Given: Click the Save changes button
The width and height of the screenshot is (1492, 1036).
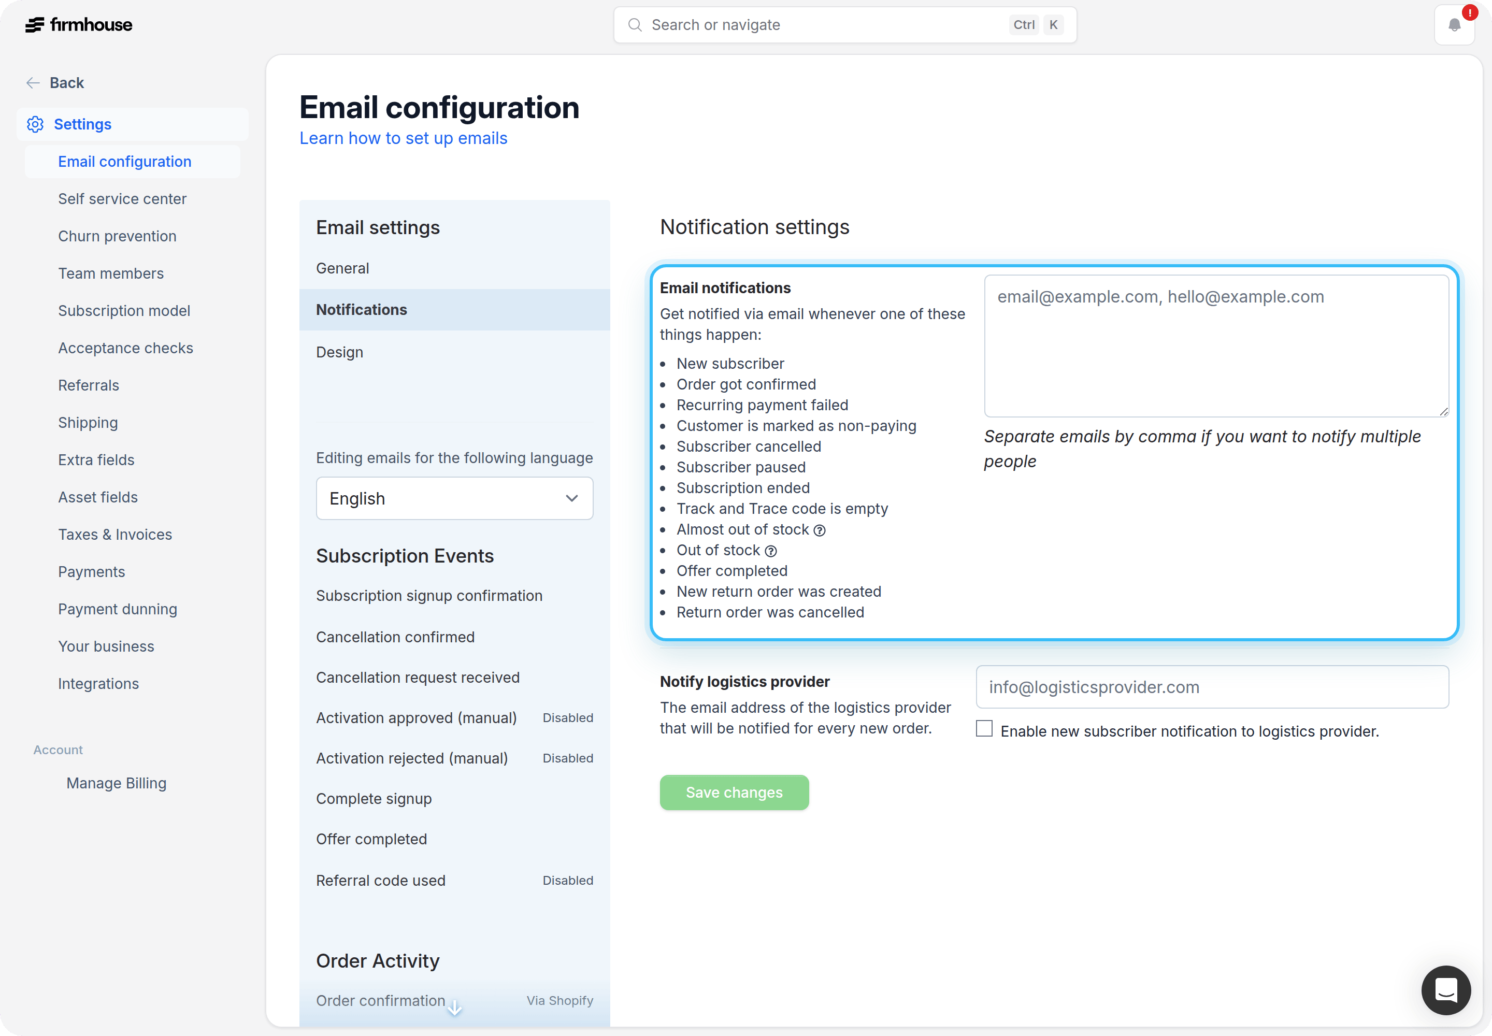Looking at the screenshot, I should tap(734, 793).
